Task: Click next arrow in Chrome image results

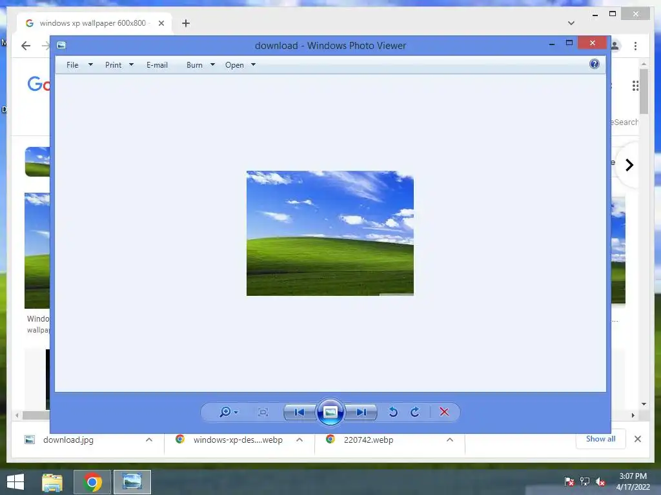Action: (x=629, y=165)
